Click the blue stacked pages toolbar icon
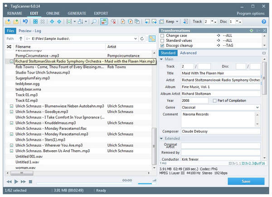 click(x=137, y=21)
